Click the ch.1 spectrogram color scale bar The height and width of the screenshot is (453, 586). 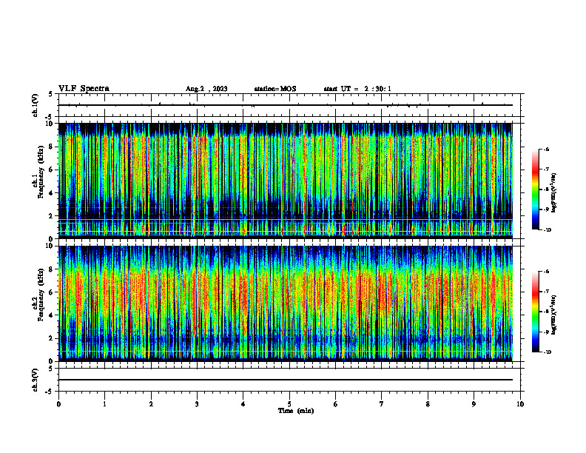click(535, 189)
